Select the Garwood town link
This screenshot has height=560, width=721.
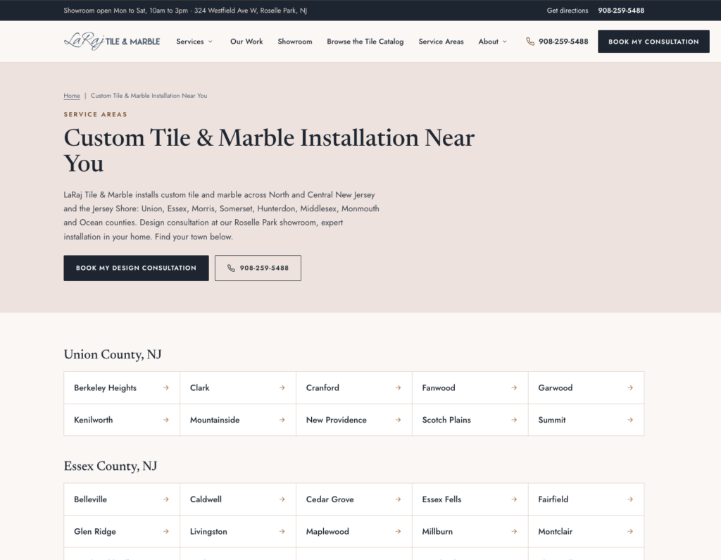(587, 388)
